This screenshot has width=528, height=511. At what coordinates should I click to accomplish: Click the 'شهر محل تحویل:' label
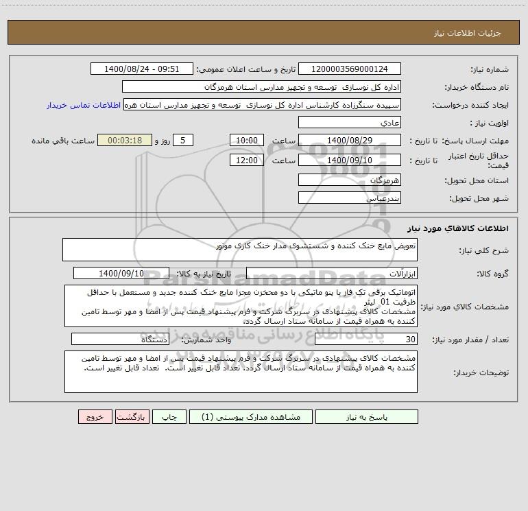(479, 199)
